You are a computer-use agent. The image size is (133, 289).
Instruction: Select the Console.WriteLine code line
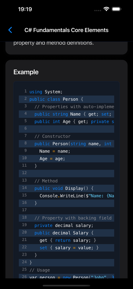pos(66,196)
